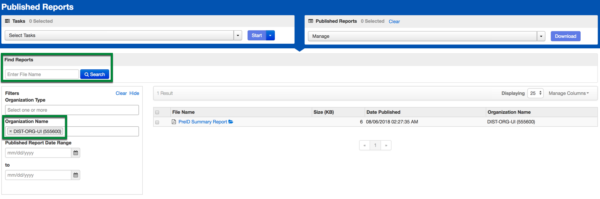This screenshot has height=199, width=600.
Task: Click the Enter File Name input field
Action: point(42,74)
